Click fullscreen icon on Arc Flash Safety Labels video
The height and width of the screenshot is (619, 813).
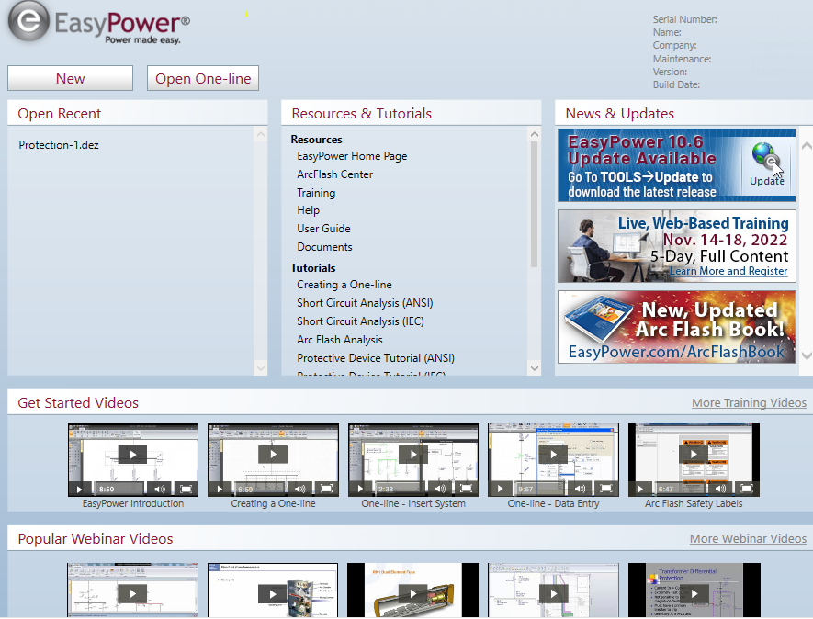click(x=747, y=489)
